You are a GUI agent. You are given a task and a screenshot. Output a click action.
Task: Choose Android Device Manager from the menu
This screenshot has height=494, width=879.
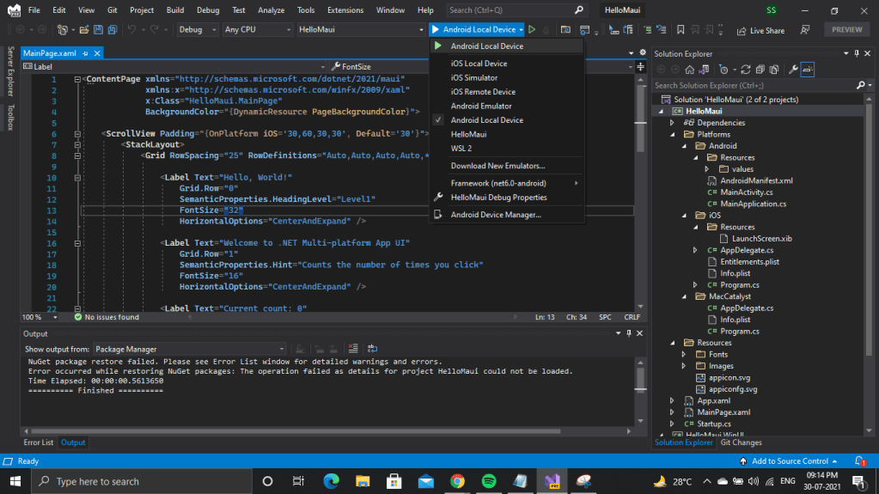tap(496, 215)
